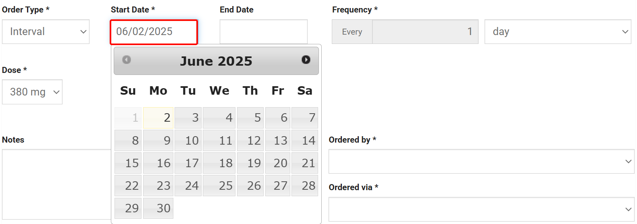The image size is (637, 224).
Task: Go to previous month in calendar
Action: tap(127, 60)
